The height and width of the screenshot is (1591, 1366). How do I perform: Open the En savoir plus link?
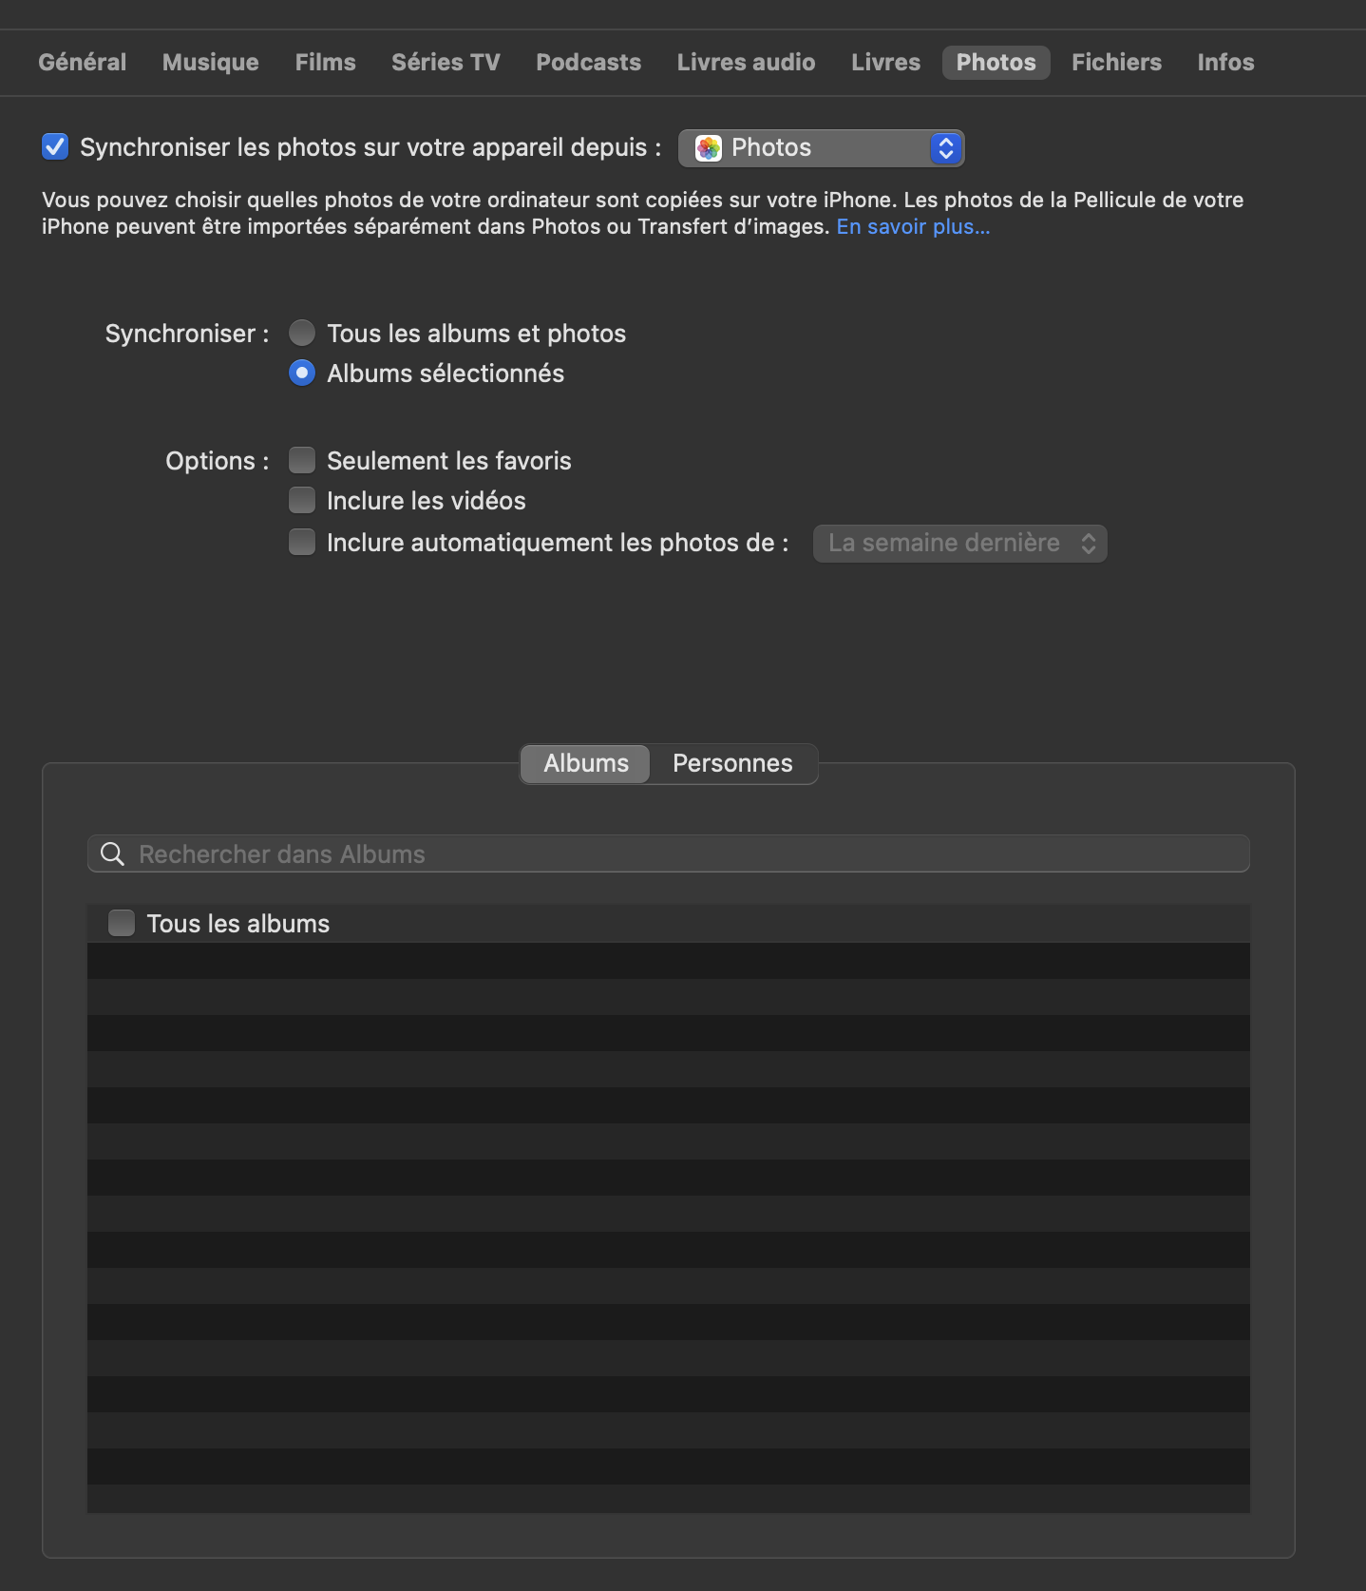(x=913, y=227)
